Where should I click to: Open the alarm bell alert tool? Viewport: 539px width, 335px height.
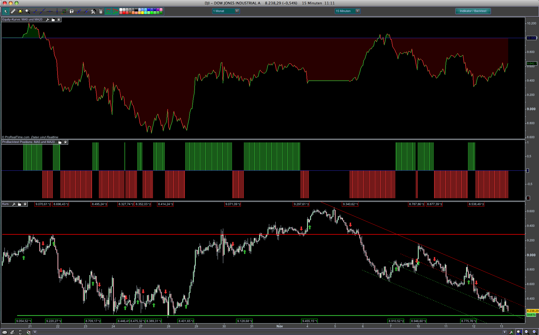pos(20,11)
